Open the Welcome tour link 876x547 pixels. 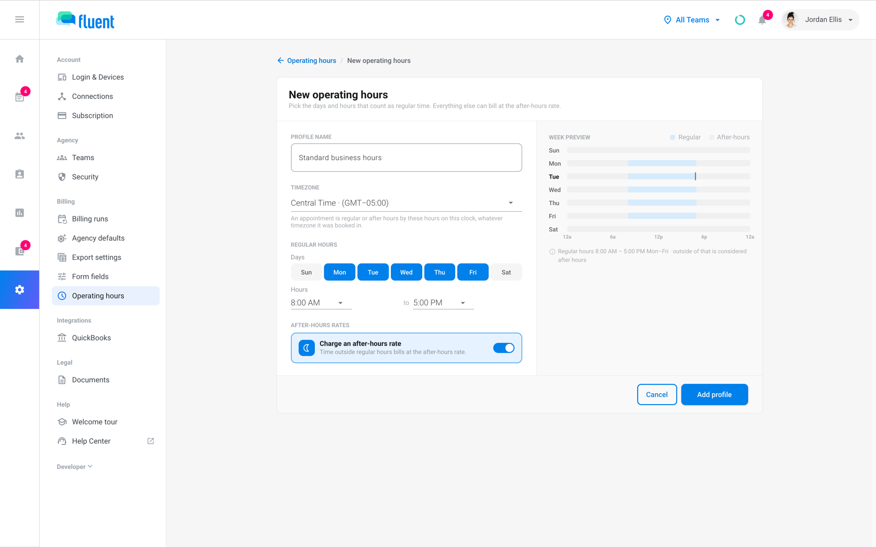[105, 422]
